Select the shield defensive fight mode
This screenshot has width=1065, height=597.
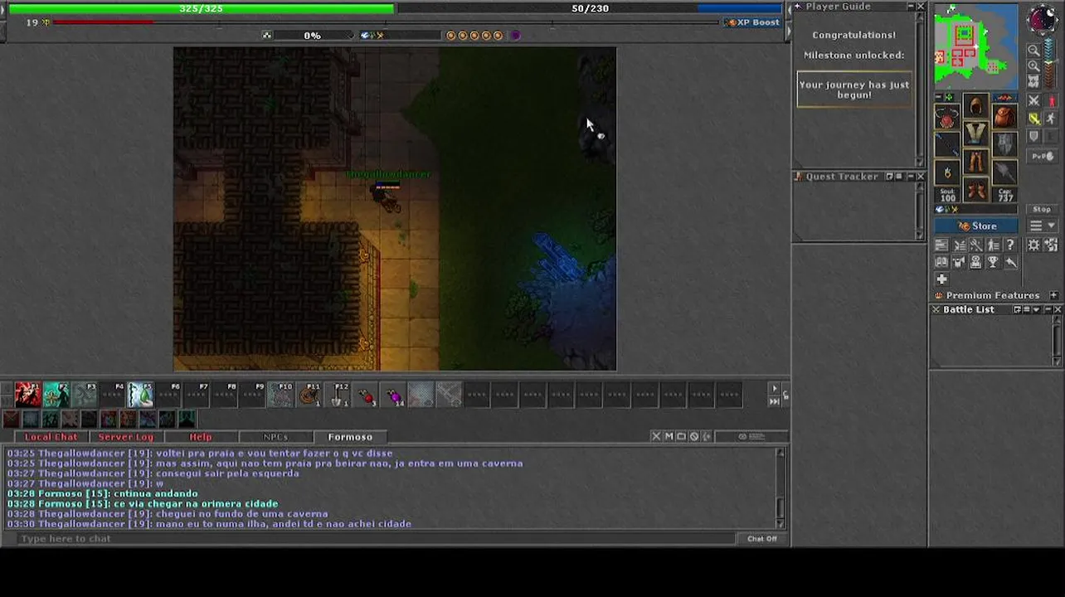click(1033, 136)
